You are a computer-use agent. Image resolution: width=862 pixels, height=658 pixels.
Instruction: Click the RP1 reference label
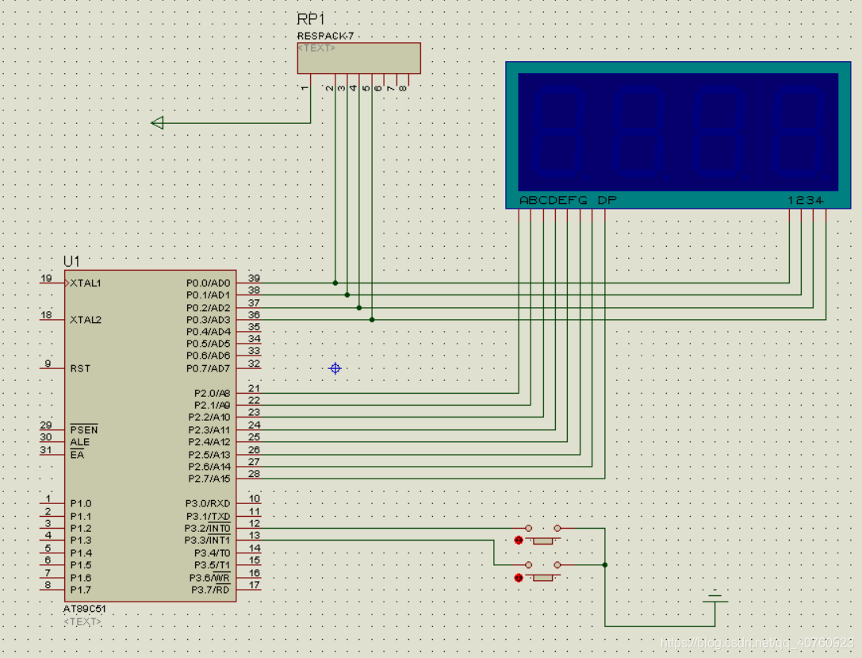[x=311, y=19]
